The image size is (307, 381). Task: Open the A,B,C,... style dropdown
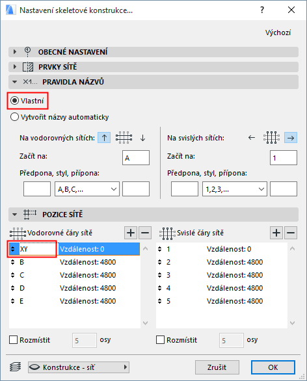[x=87, y=189]
